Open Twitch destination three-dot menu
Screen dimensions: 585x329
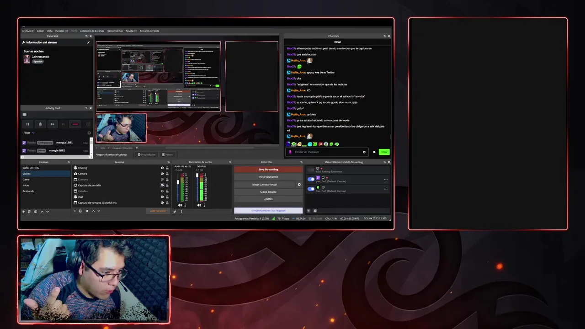386,180
